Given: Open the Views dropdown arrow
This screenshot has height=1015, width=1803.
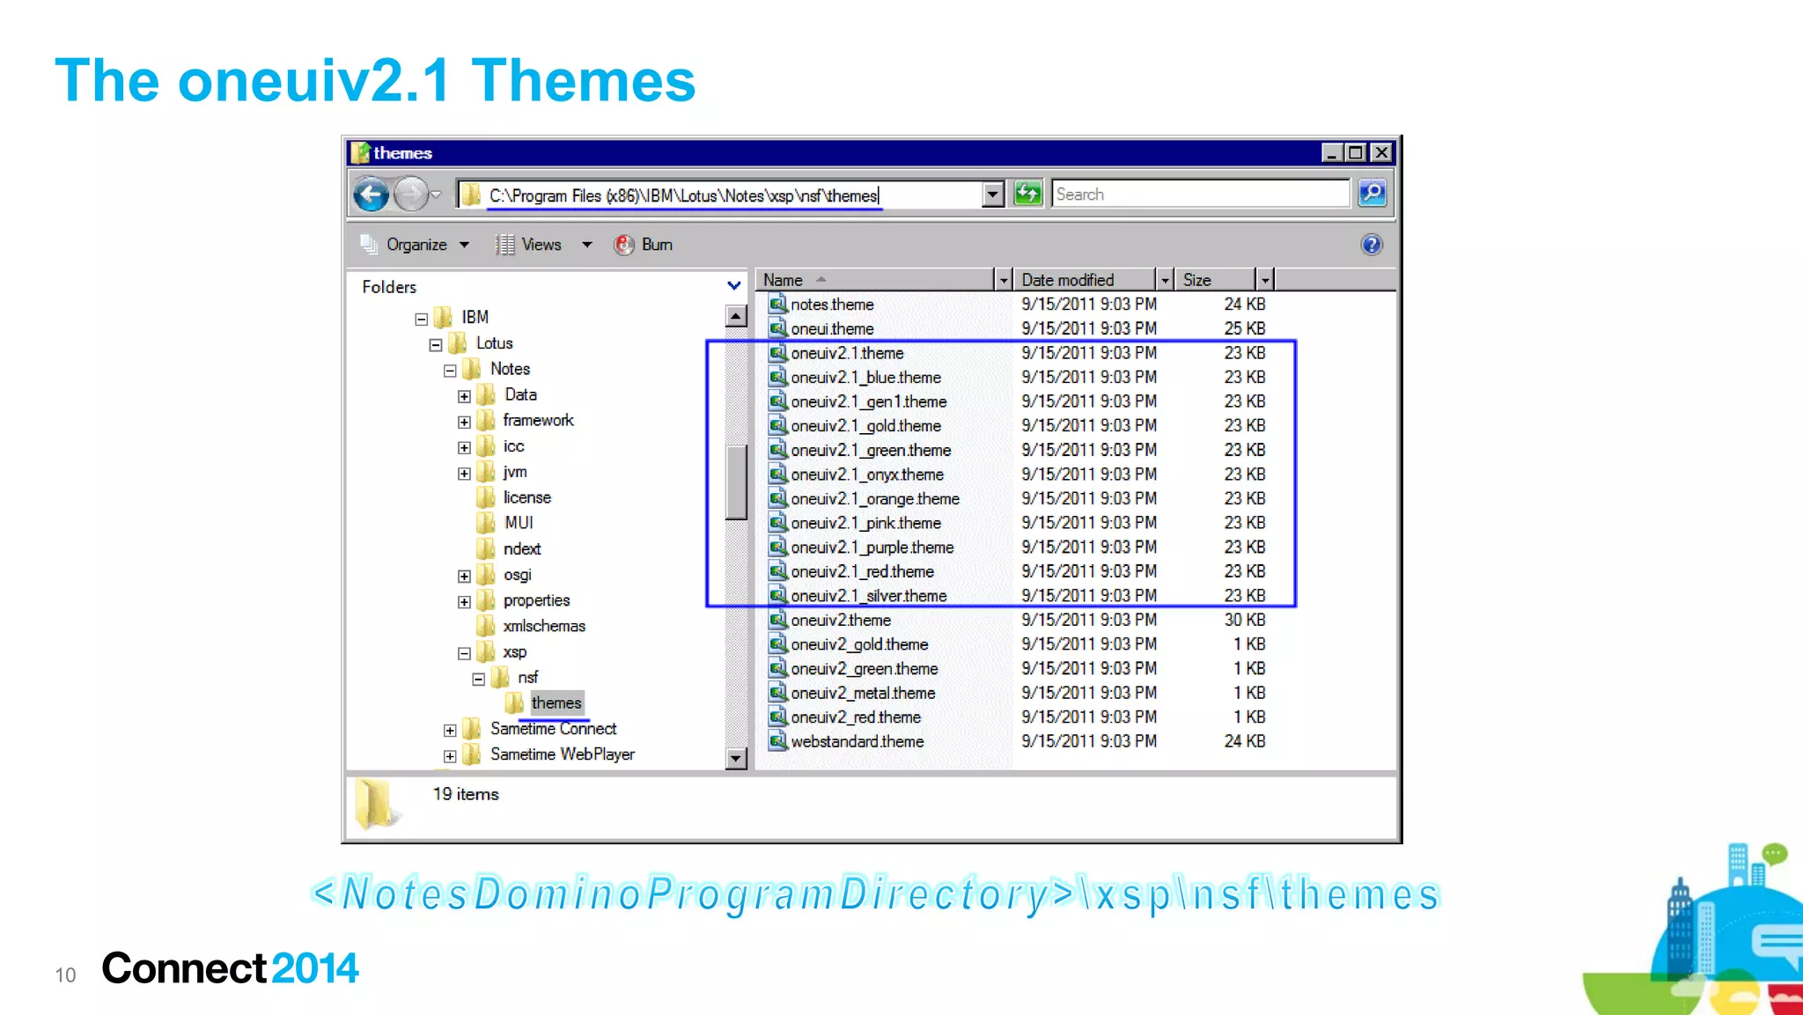Looking at the screenshot, I should (x=586, y=245).
